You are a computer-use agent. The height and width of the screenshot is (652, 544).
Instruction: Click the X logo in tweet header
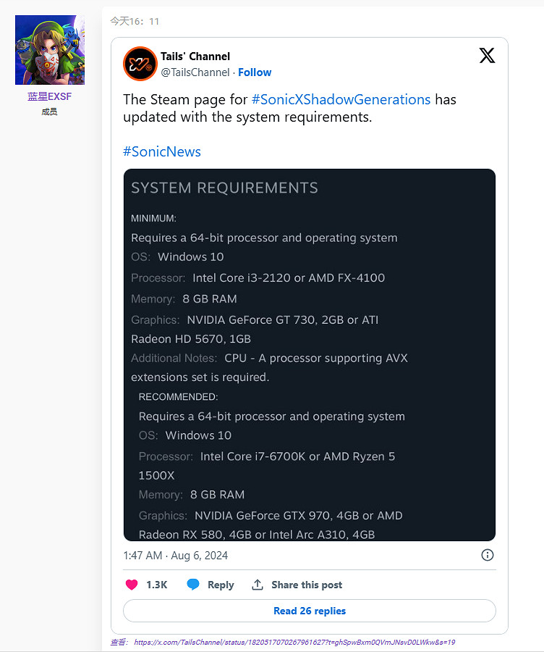487,56
